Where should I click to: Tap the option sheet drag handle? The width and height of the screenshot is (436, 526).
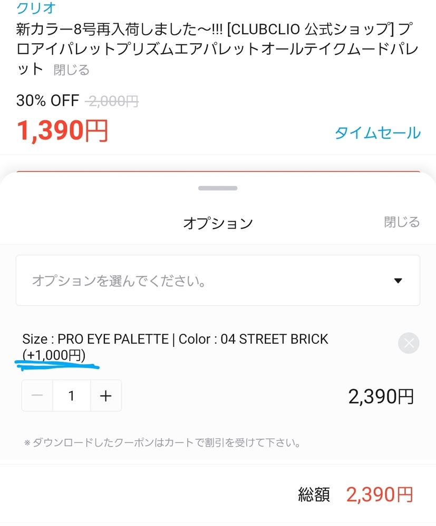[218, 188]
